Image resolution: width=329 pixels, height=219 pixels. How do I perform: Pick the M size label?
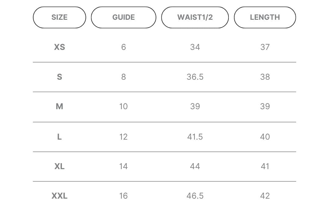60,106
